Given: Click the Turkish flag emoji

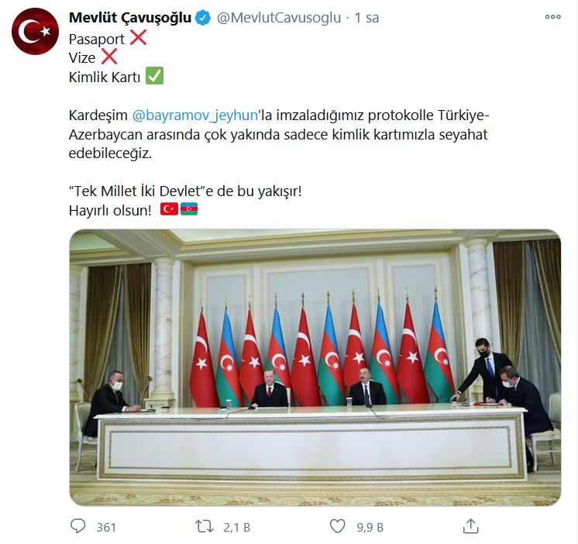Looking at the screenshot, I should (169, 209).
